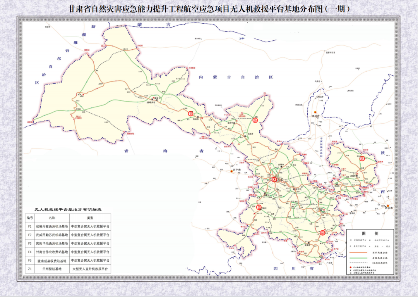Select the 武威民勤苏武机场基地 table row
Viewport: 418px width, 297px height.
click(52, 235)
